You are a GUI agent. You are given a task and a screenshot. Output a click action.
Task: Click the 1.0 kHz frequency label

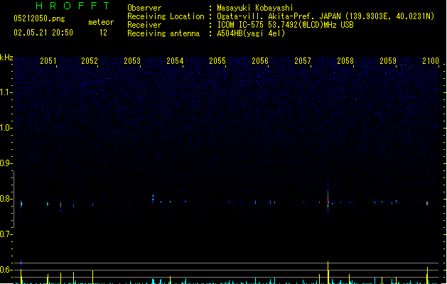pos(6,128)
